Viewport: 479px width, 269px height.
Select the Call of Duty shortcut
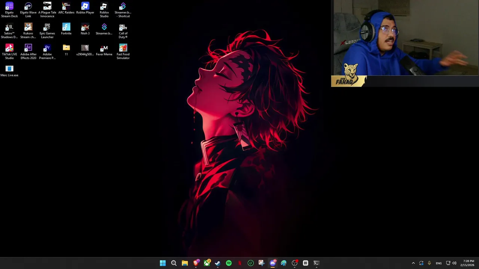click(123, 31)
